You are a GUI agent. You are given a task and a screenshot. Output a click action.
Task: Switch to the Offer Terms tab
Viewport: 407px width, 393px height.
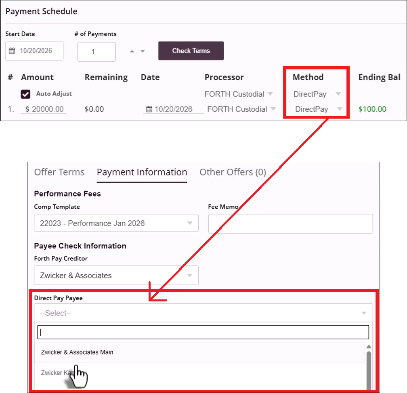point(59,172)
